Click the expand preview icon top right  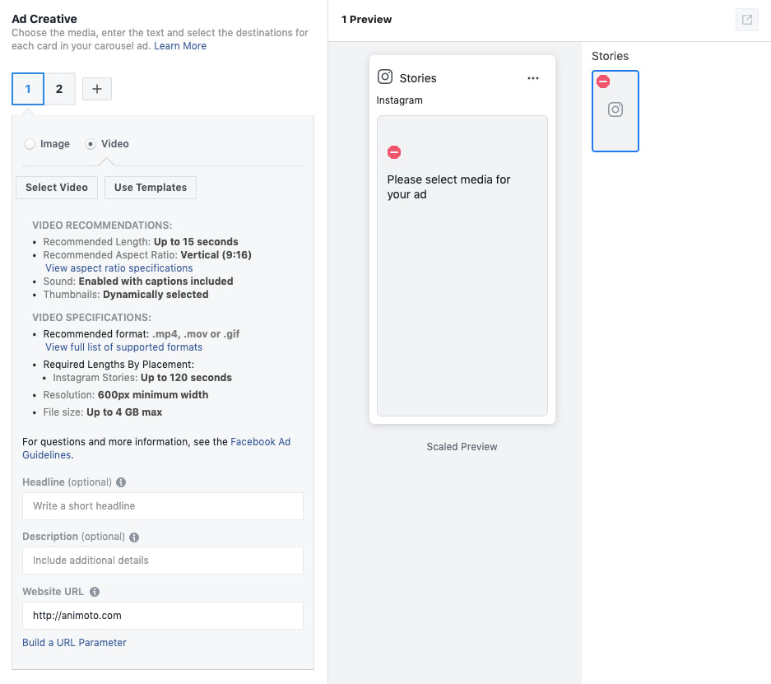(746, 19)
